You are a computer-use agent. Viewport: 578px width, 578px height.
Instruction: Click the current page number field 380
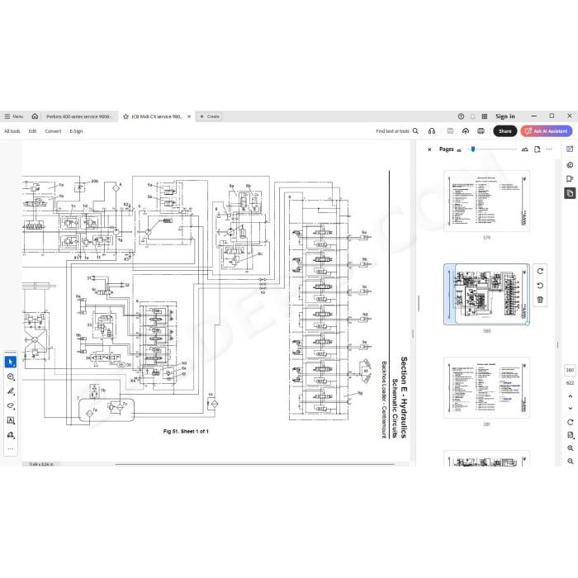click(570, 370)
